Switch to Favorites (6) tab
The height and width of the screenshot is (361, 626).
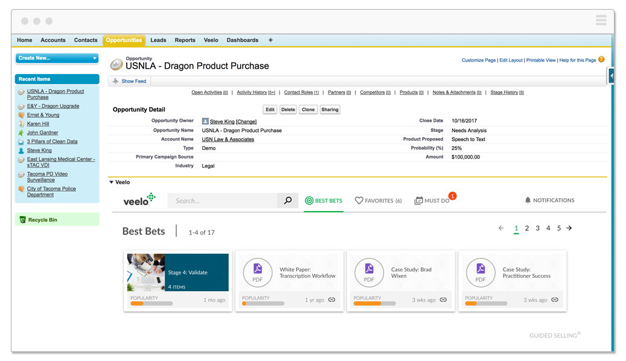pyautogui.click(x=378, y=201)
